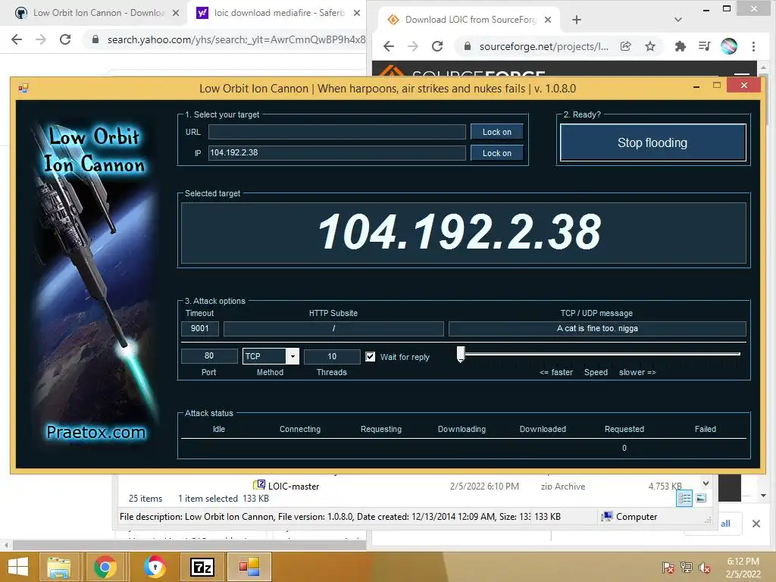Viewport: 776px width, 582px height.
Task: Go back in the SourceForge Chrome window
Action: 389,46
